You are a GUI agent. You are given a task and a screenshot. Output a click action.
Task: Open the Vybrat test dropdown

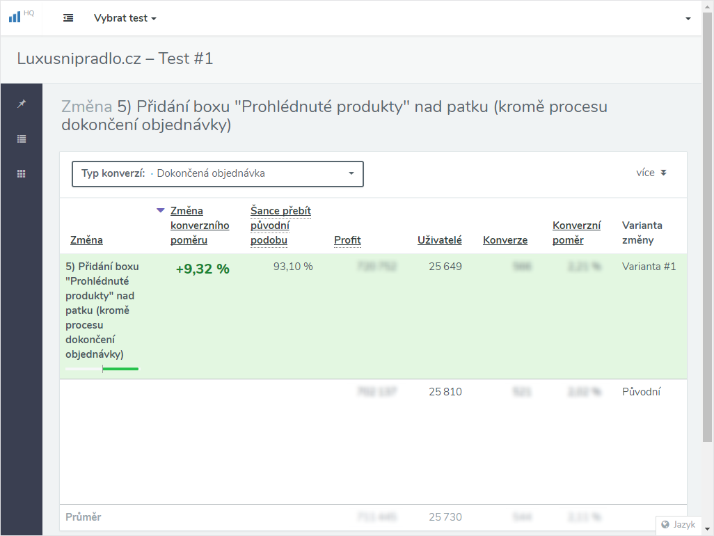coord(125,18)
